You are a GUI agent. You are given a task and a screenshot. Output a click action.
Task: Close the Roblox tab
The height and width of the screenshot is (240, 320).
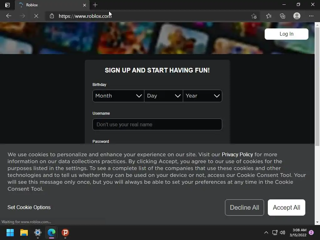click(x=84, y=5)
